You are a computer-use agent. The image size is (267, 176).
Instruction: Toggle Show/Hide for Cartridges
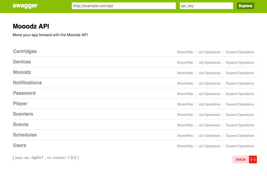click(185, 52)
